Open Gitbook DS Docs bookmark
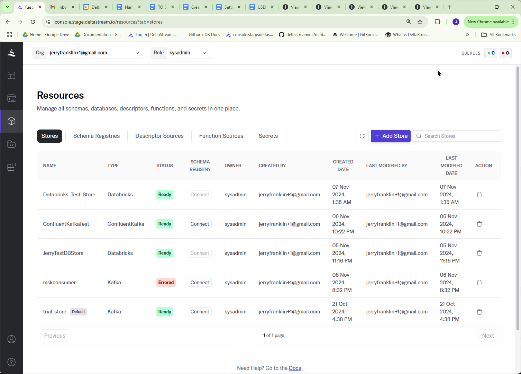This screenshot has height=374, width=521. pos(201,35)
